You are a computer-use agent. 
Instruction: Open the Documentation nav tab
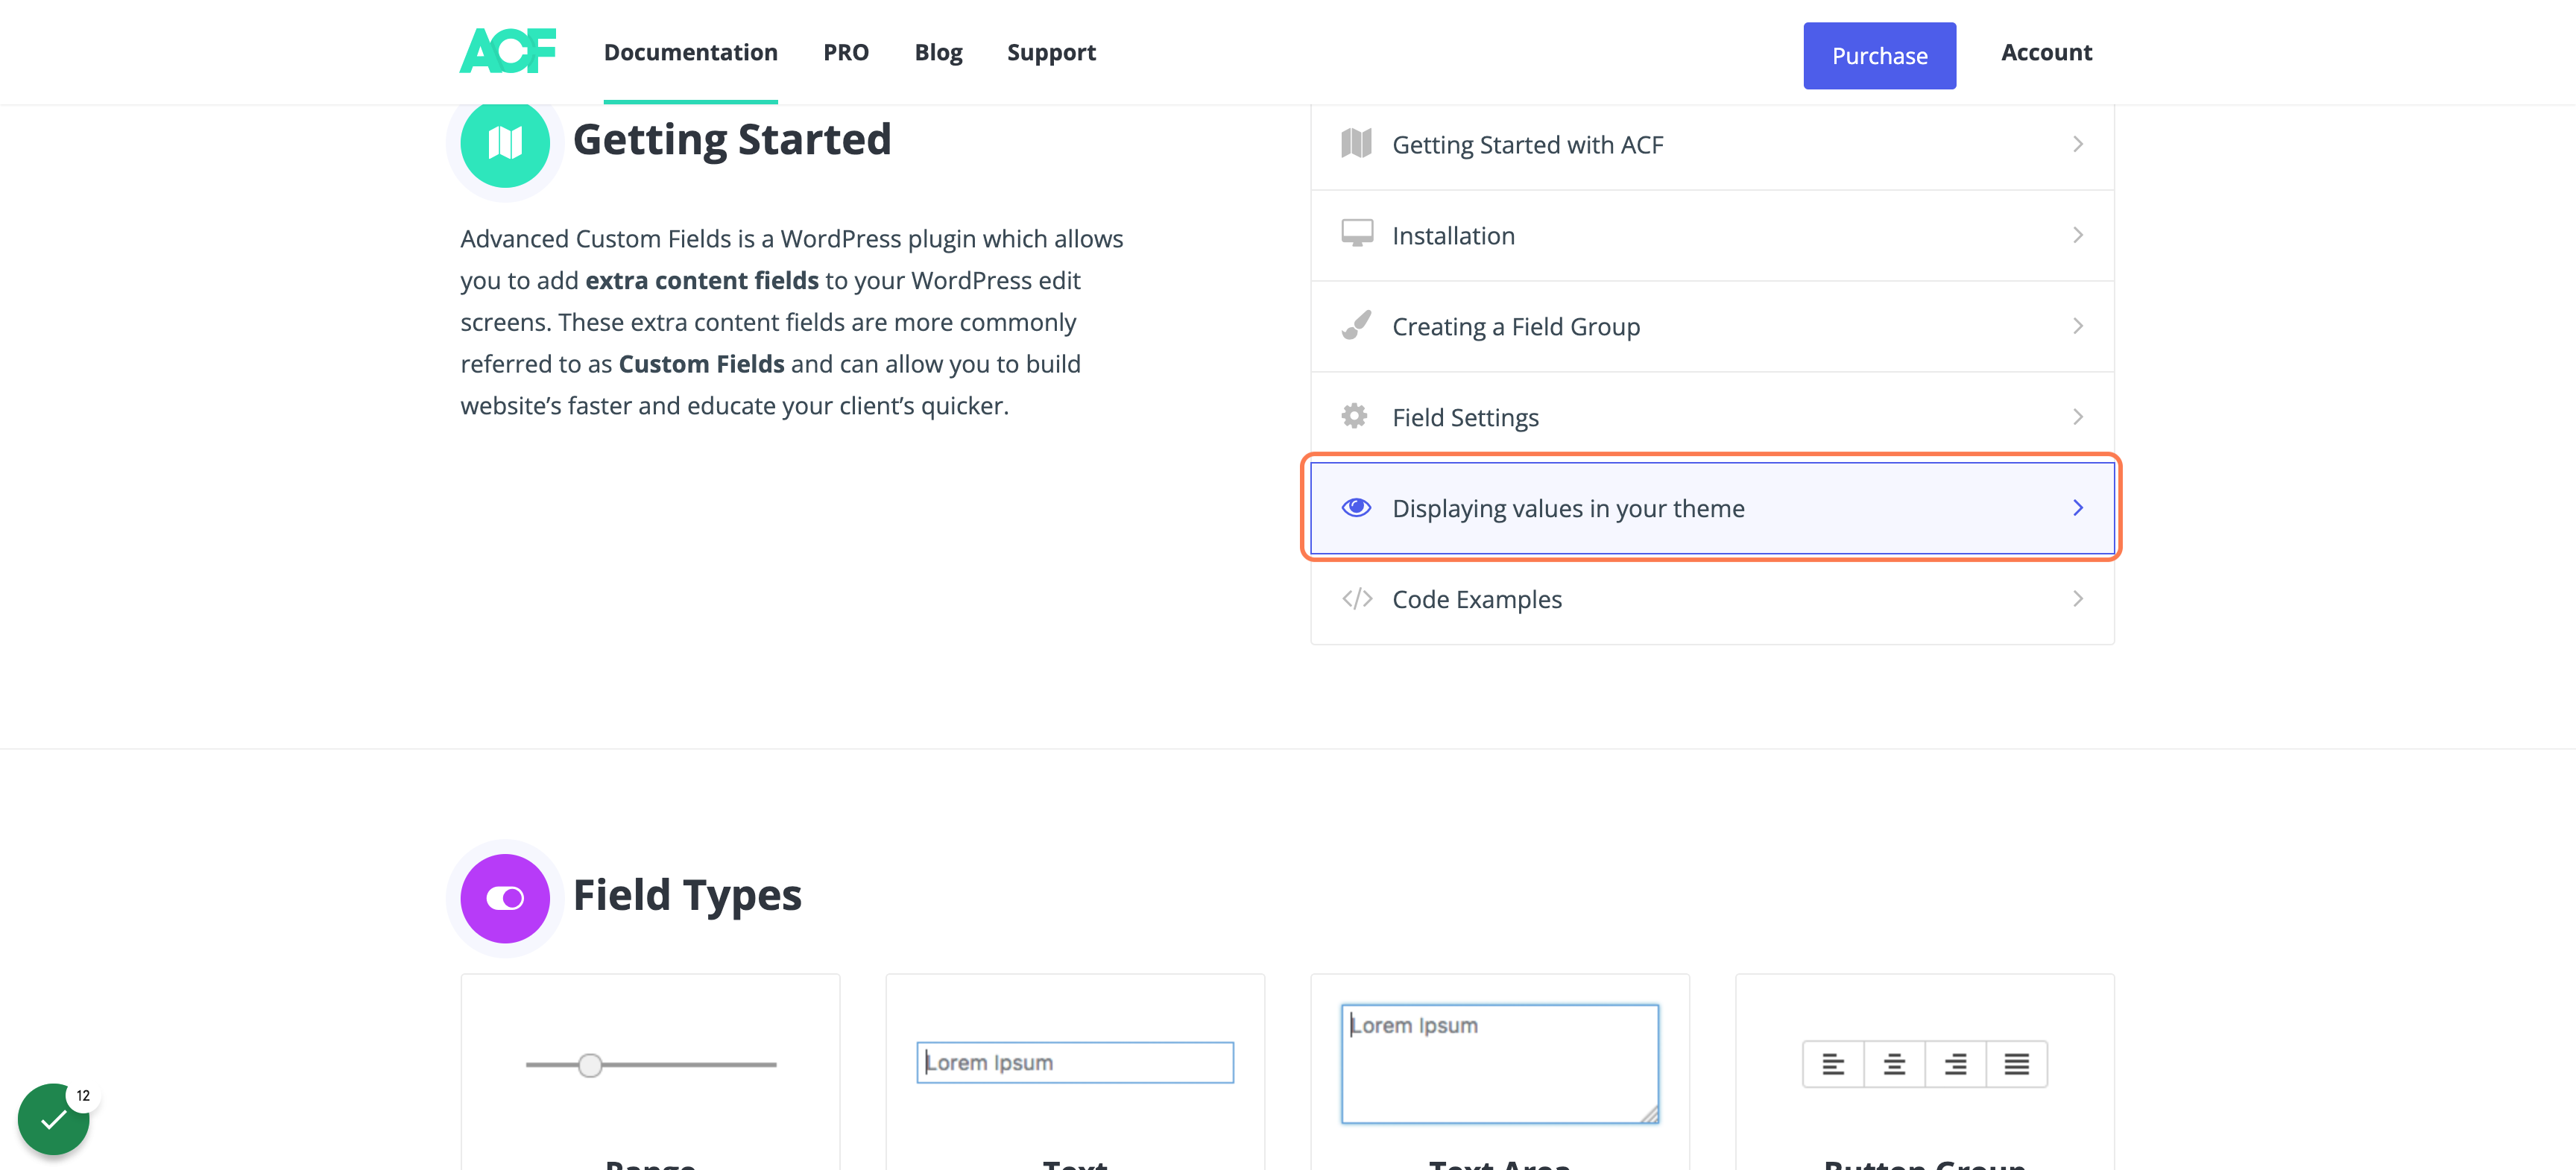690,52
